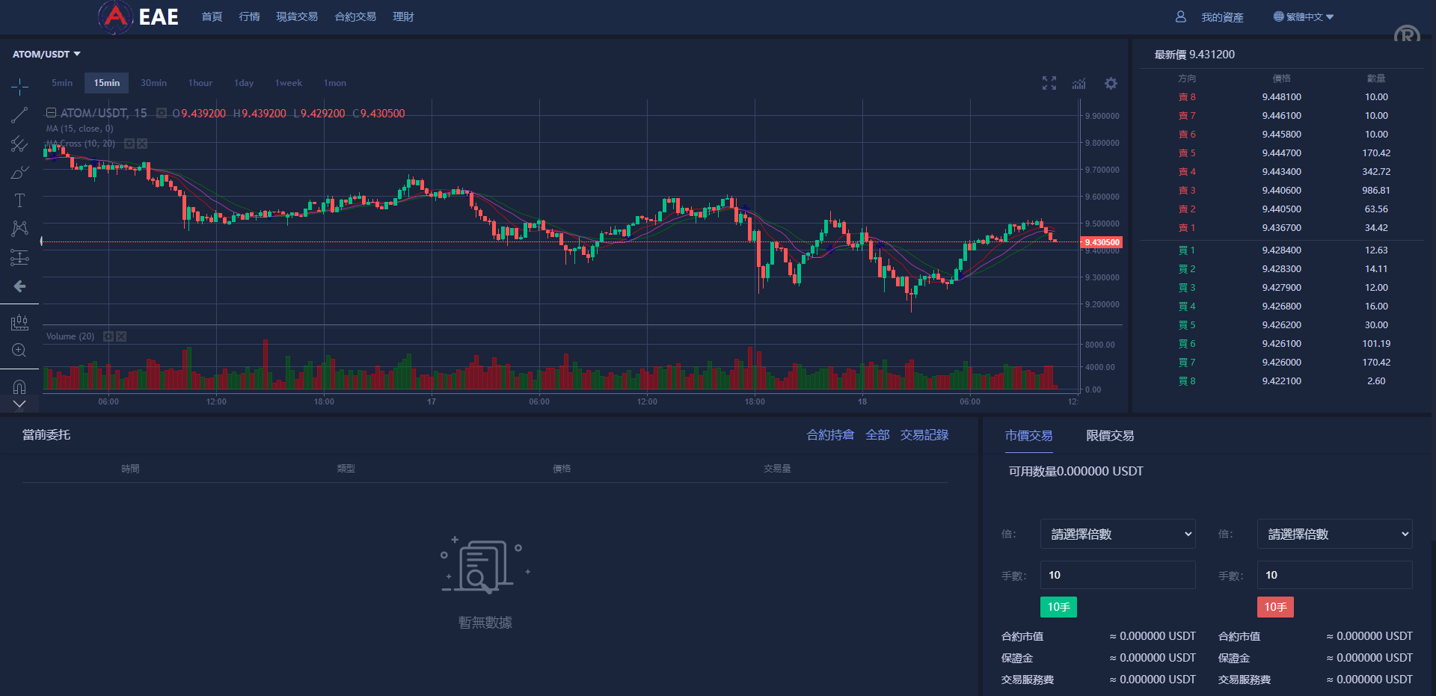
Task: Expand the chart to fullscreen
Action: click(1049, 83)
